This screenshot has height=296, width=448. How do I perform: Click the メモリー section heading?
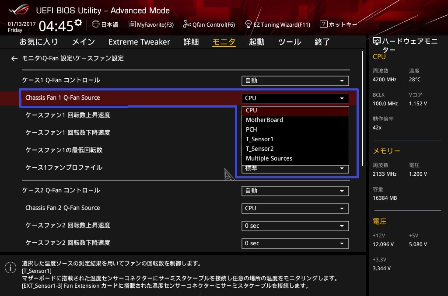[387, 151]
